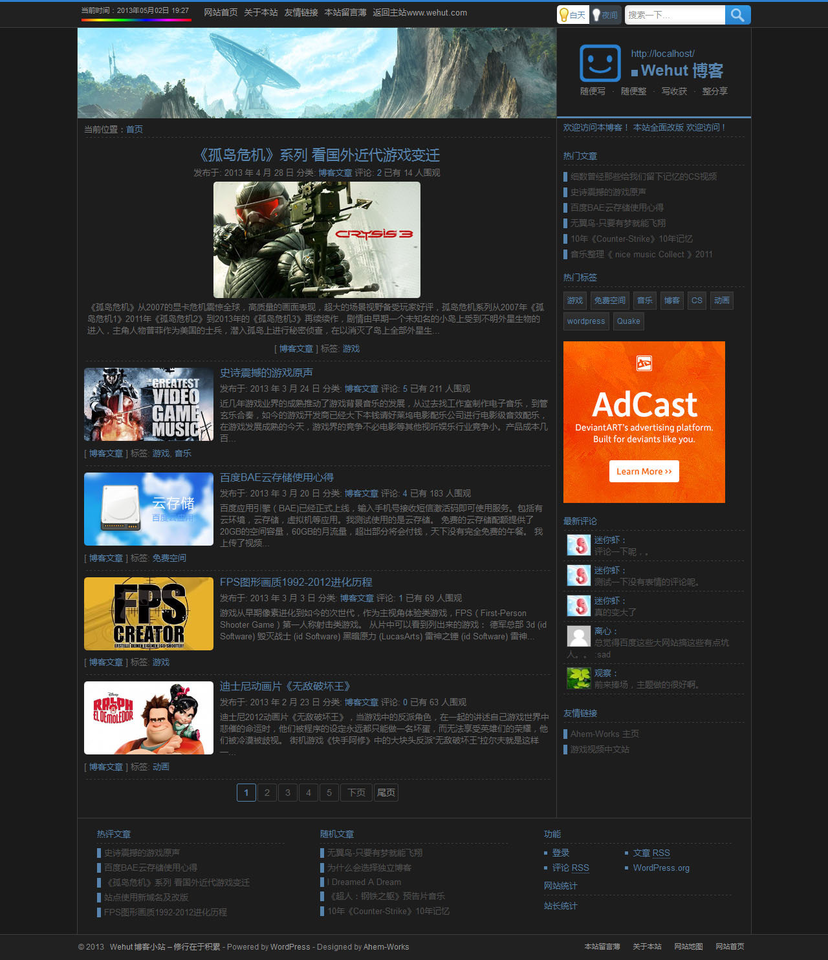Click the Wehut smiley face logo

tap(600, 63)
